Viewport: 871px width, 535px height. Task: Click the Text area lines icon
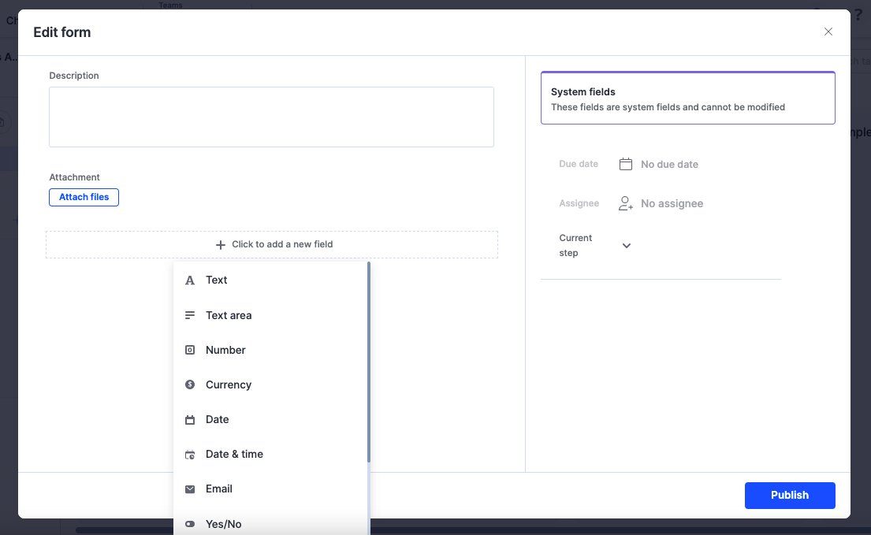[x=190, y=315]
